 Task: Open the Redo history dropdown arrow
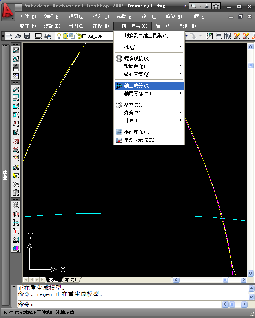click(200, 36)
